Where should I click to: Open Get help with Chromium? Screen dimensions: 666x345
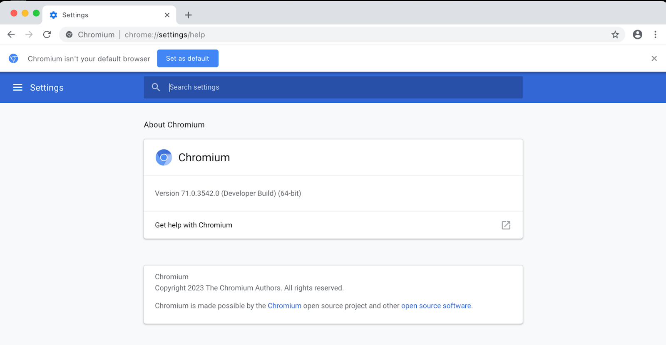[333, 225]
